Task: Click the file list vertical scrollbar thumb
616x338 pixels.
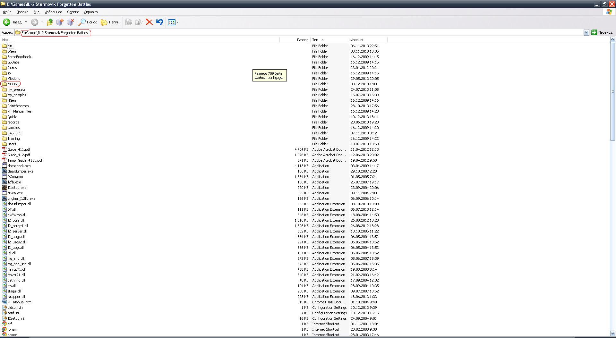Action: [x=612, y=91]
